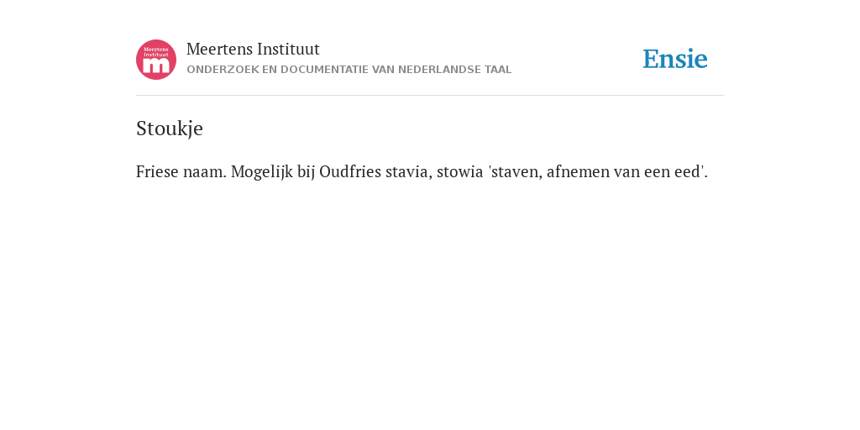Click the 'Meertens Instituut' author name
860x430 pixels.
253,49
